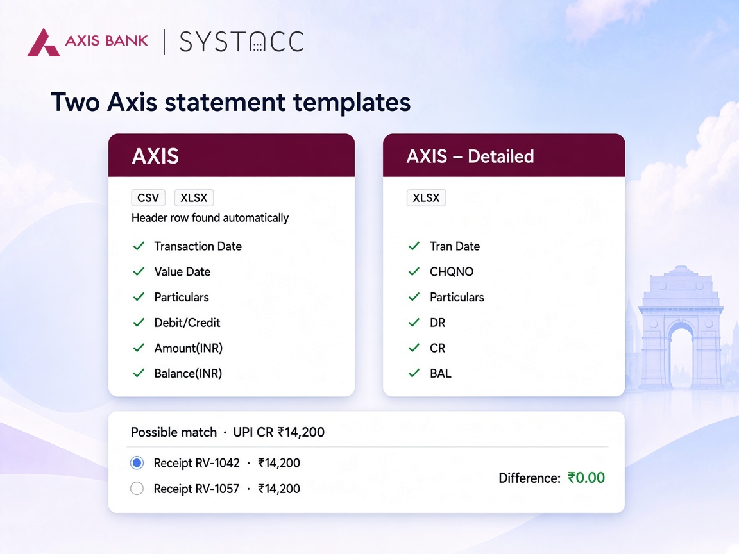Click the Transaction Date field label
The width and height of the screenshot is (739, 554).
[x=198, y=246]
